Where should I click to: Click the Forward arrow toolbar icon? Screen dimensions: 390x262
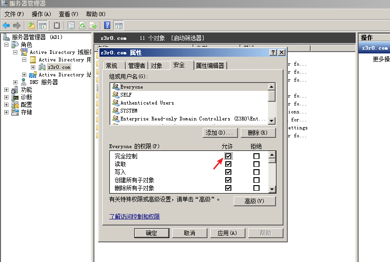tap(17, 25)
